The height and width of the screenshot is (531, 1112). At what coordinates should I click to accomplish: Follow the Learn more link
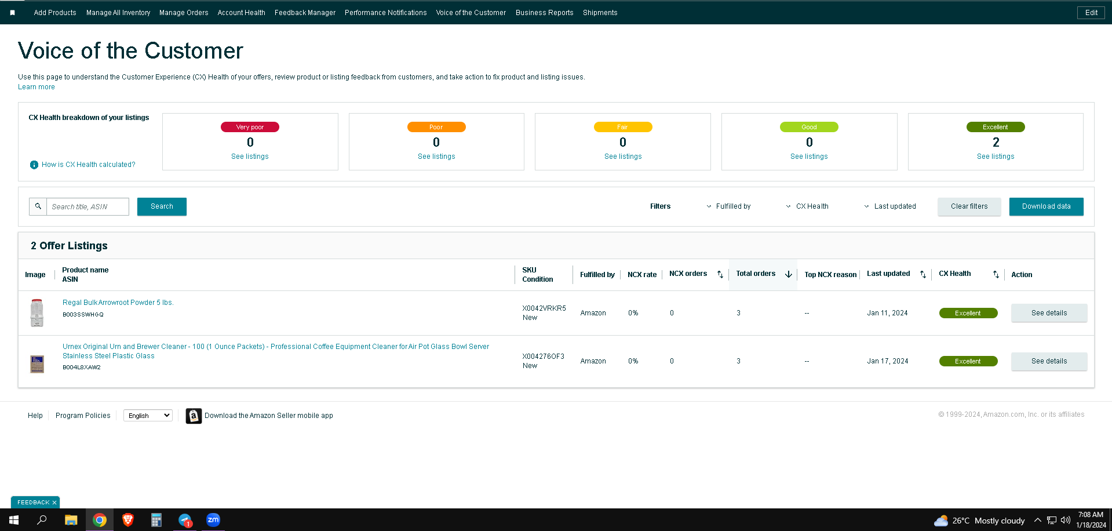click(37, 87)
